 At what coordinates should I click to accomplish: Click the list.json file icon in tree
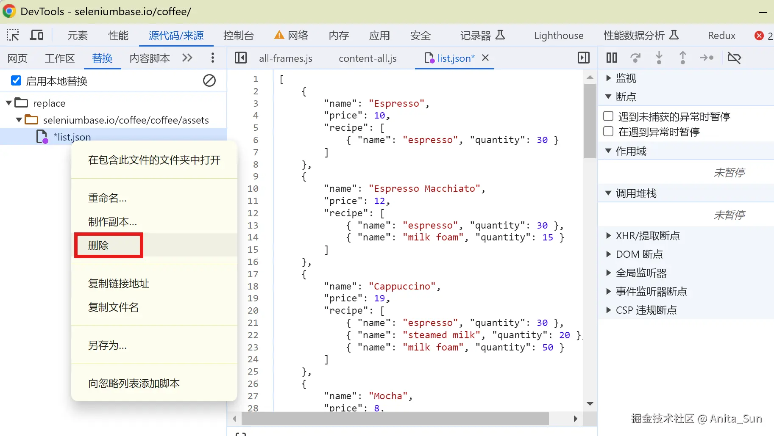point(42,137)
